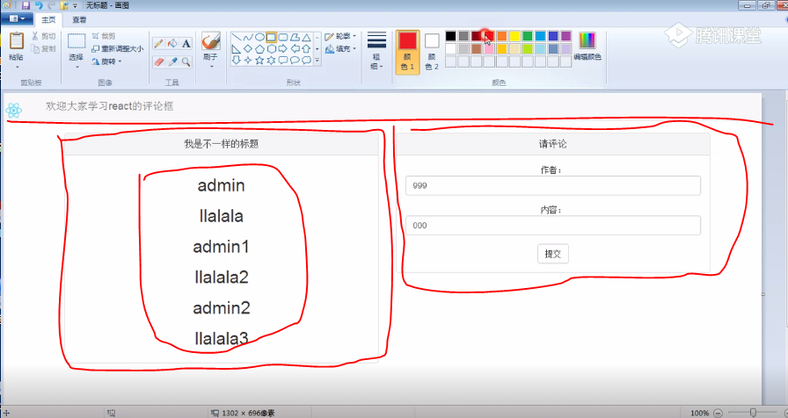Select the Fill with color bucket tool
This screenshot has width=788, height=418.
[172, 43]
